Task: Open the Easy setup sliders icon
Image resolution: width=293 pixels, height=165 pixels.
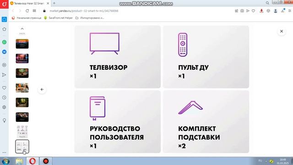Action: (x=290, y=11)
